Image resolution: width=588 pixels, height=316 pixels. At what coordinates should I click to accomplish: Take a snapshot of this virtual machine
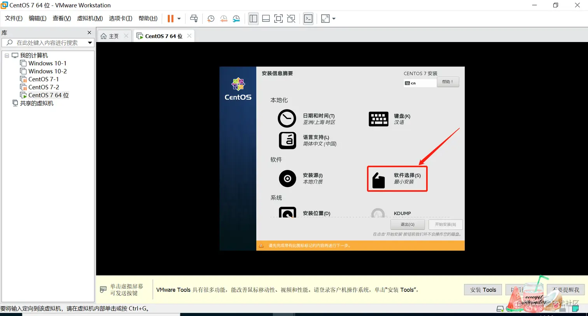click(x=211, y=18)
